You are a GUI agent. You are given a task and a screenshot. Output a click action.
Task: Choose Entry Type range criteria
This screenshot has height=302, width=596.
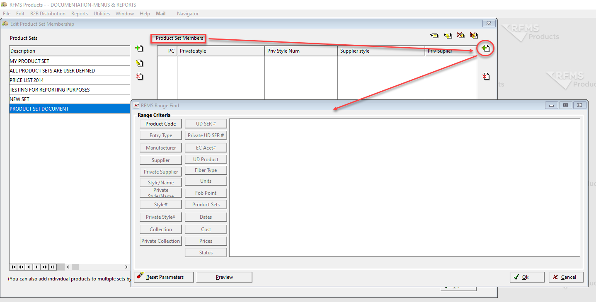pyautogui.click(x=161, y=135)
